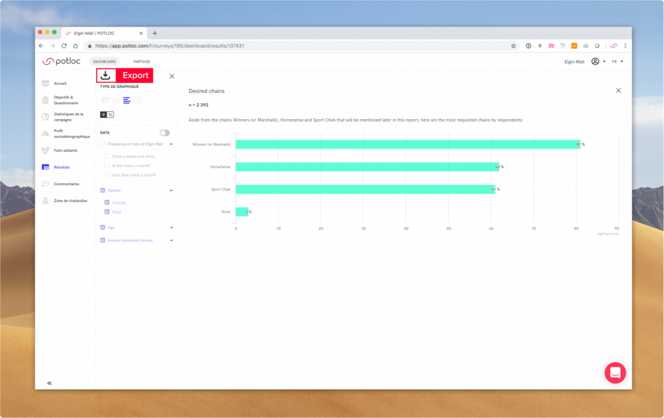
Task: Collapse the sidebar with the double chevron
Action: (49, 383)
